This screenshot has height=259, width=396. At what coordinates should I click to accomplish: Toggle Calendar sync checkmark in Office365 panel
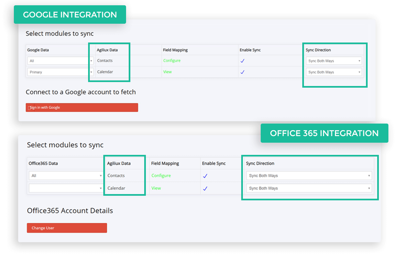pos(205,188)
